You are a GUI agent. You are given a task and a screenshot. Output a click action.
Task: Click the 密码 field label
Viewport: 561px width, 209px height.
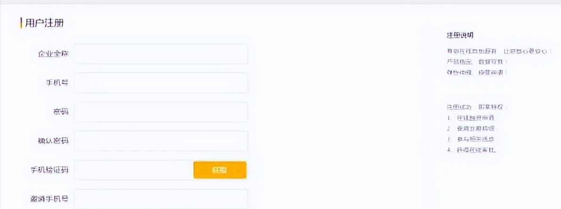[x=61, y=112]
